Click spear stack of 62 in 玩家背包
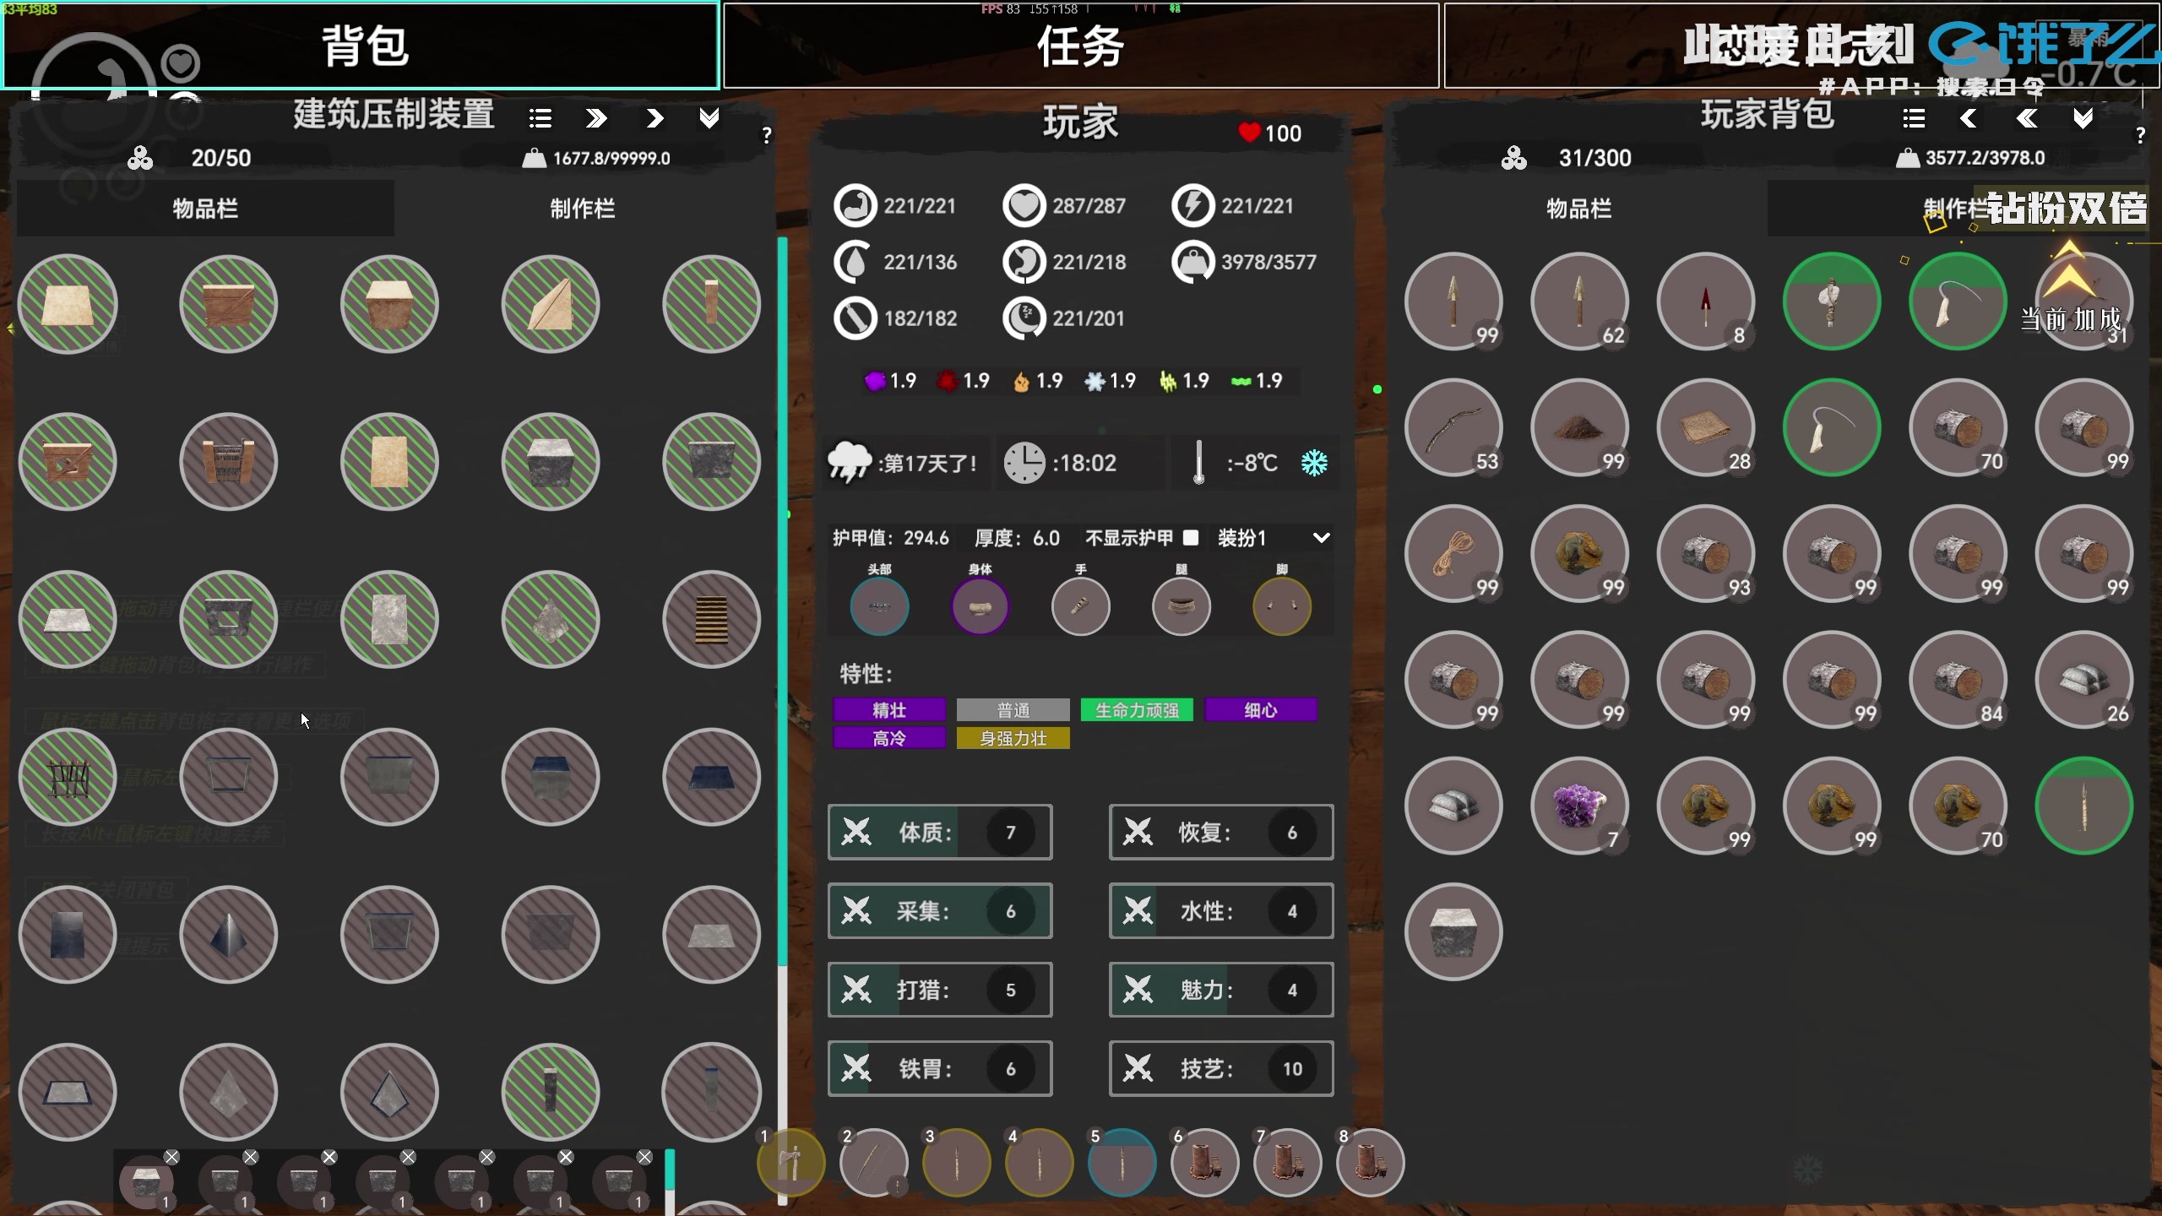This screenshot has width=2162, height=1216. [x=1579, y=301]
